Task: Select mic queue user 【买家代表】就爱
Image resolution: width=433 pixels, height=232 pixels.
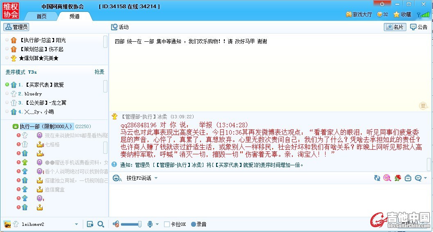Action: pos(44,85)
